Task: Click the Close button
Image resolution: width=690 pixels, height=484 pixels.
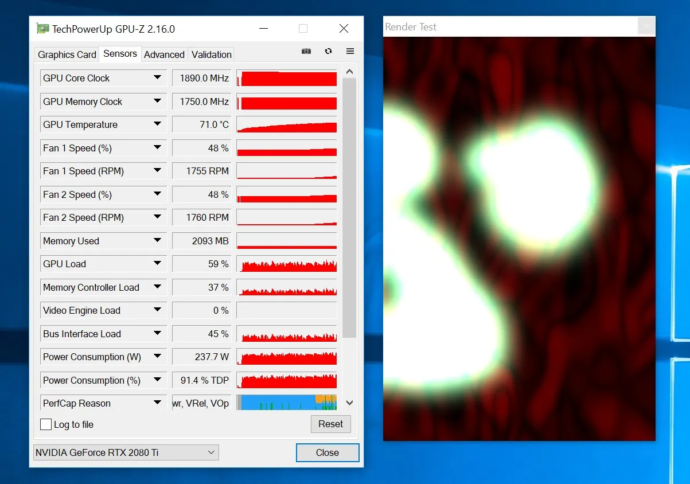Action: pyautogui.click(x=327, y=452)
